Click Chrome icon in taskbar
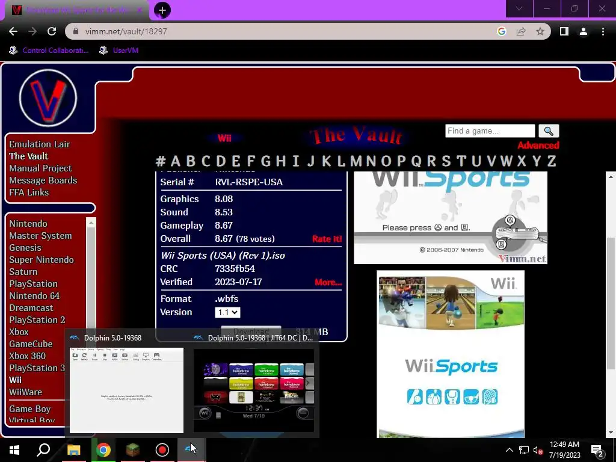616x462 pixels. tap(103, 450)
